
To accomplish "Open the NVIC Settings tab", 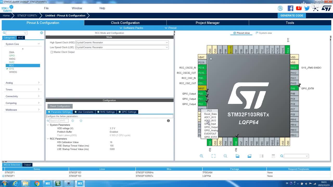I will point(106,112).
